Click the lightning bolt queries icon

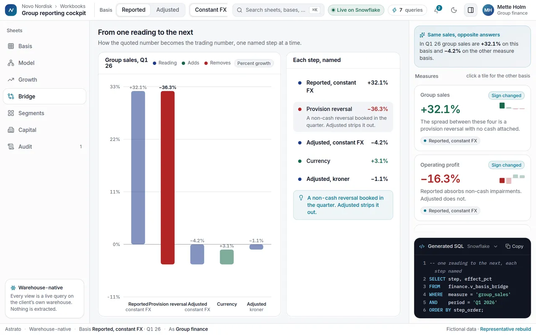[394, 10]
